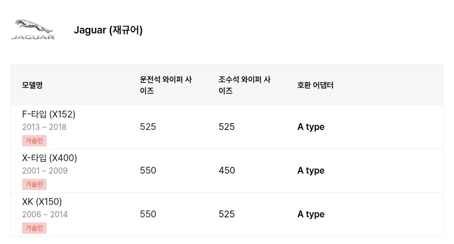This screenshot has height=244, width=454.
Task: Click the 모델명 column header
Action: (32, 85)
